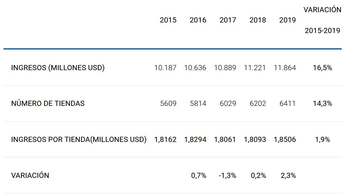Click the 10.187 income value for 2015
345x195 pixels.
click(165, 68)
